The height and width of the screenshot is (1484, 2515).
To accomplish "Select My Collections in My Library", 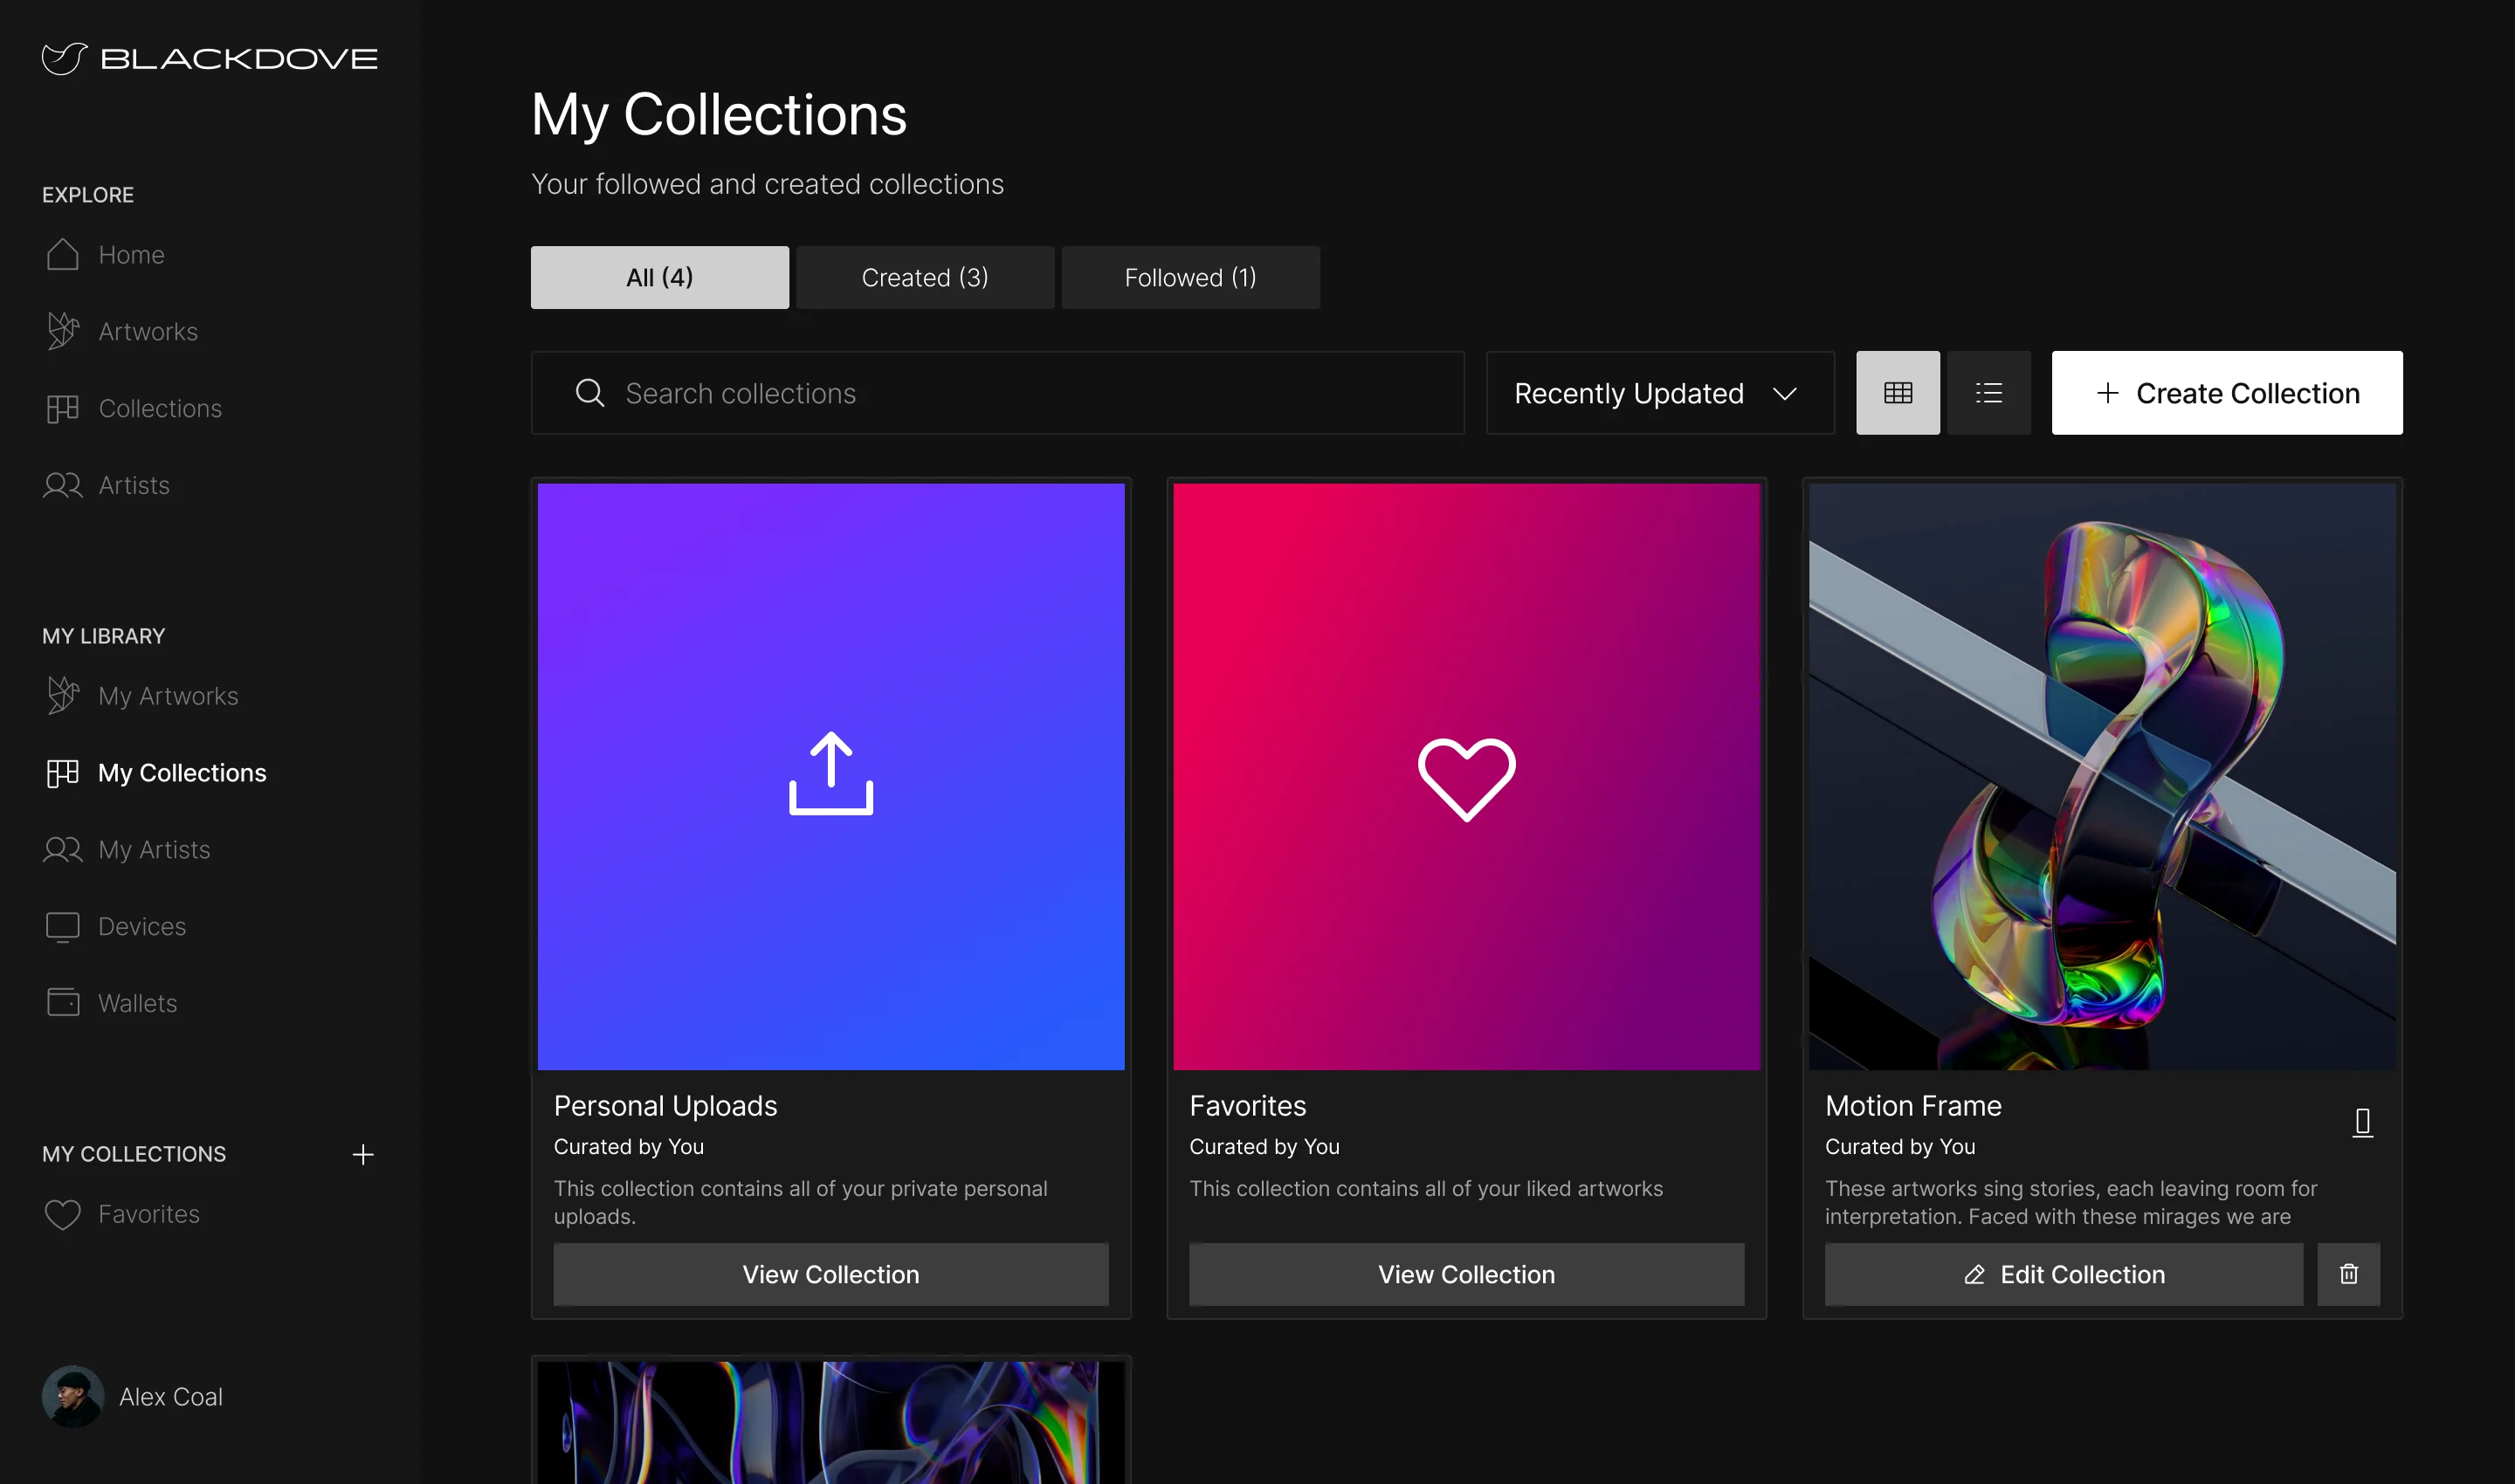I will 155,773.
